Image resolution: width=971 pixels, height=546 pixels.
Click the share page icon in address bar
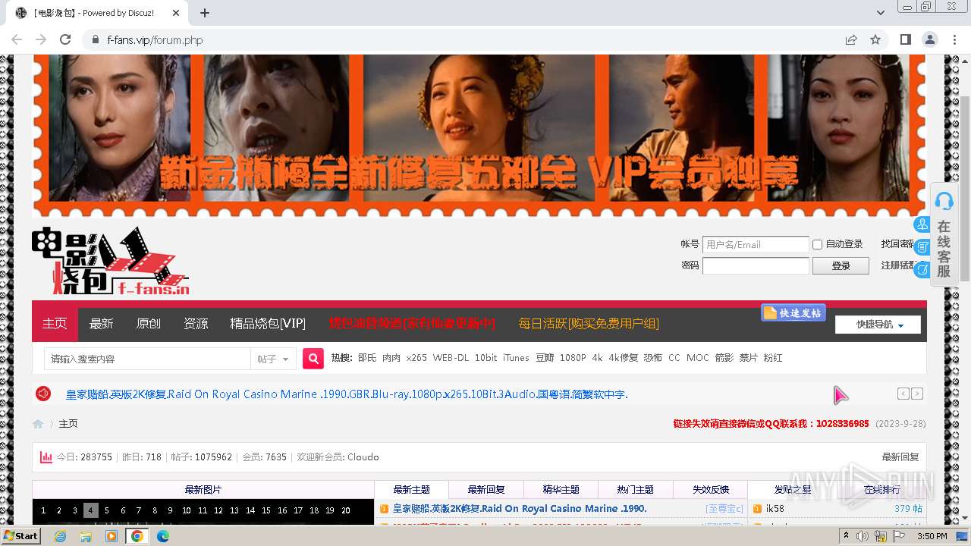[851, 39]
